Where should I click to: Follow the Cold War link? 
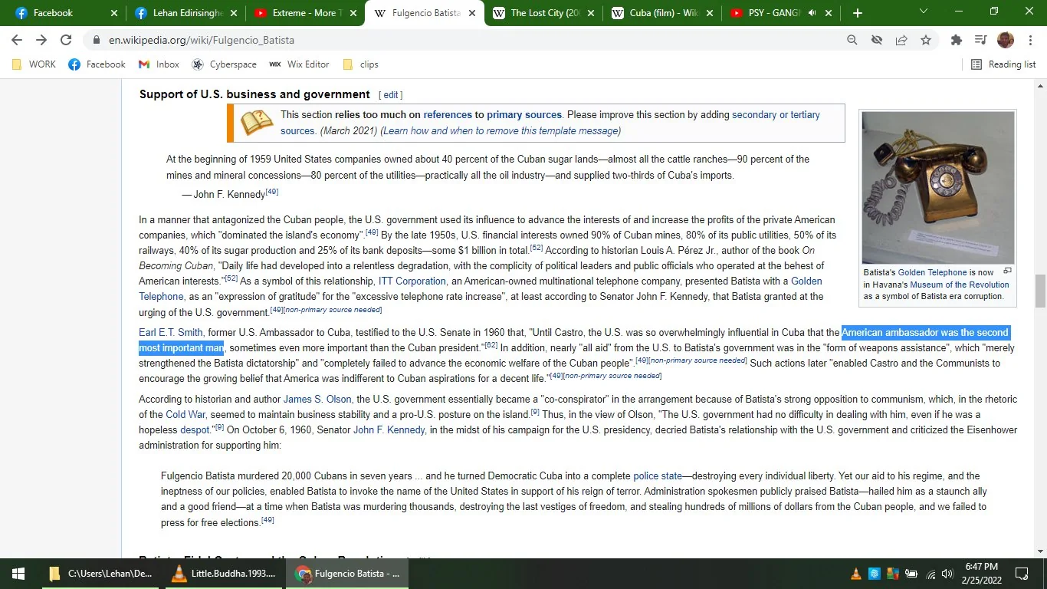(186, 415)
